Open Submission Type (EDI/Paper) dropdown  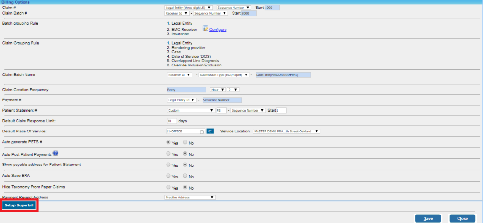pyautogui.click(x=224, y=75)
